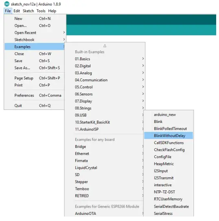
Task: Expand the 01.Basics submenu arrow
Action: coord(143,59)
